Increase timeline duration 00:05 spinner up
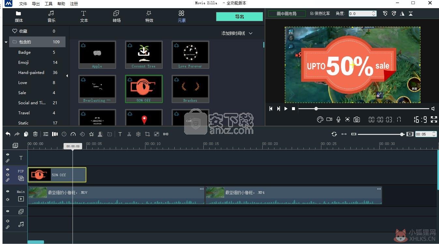 434,133
